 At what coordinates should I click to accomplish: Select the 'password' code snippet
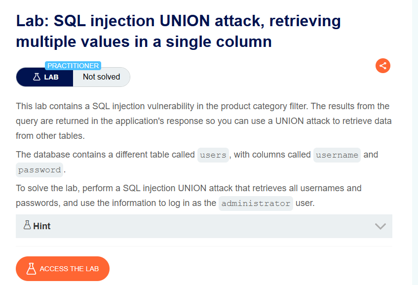click(x=39, y=170)
